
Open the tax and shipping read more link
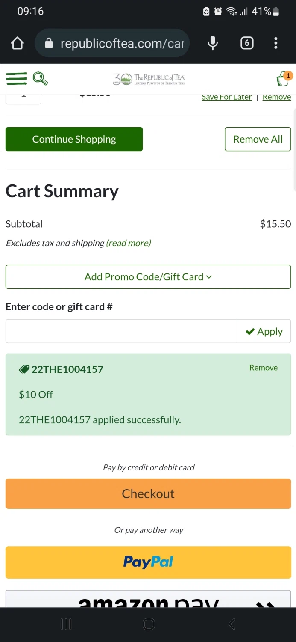pos(128,243)
